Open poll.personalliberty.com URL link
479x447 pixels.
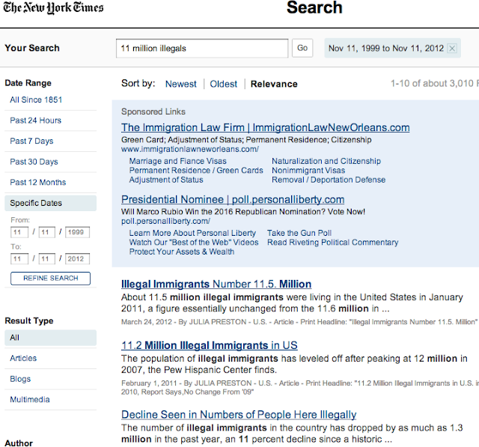165,221
